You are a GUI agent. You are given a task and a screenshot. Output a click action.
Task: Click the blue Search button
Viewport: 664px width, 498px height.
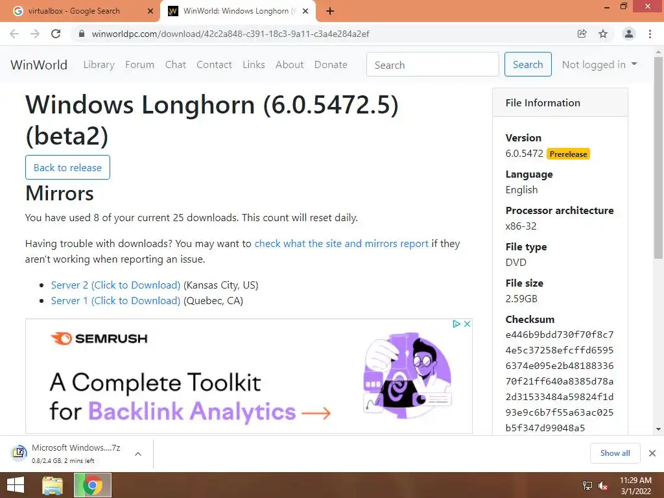click(528, 64)
